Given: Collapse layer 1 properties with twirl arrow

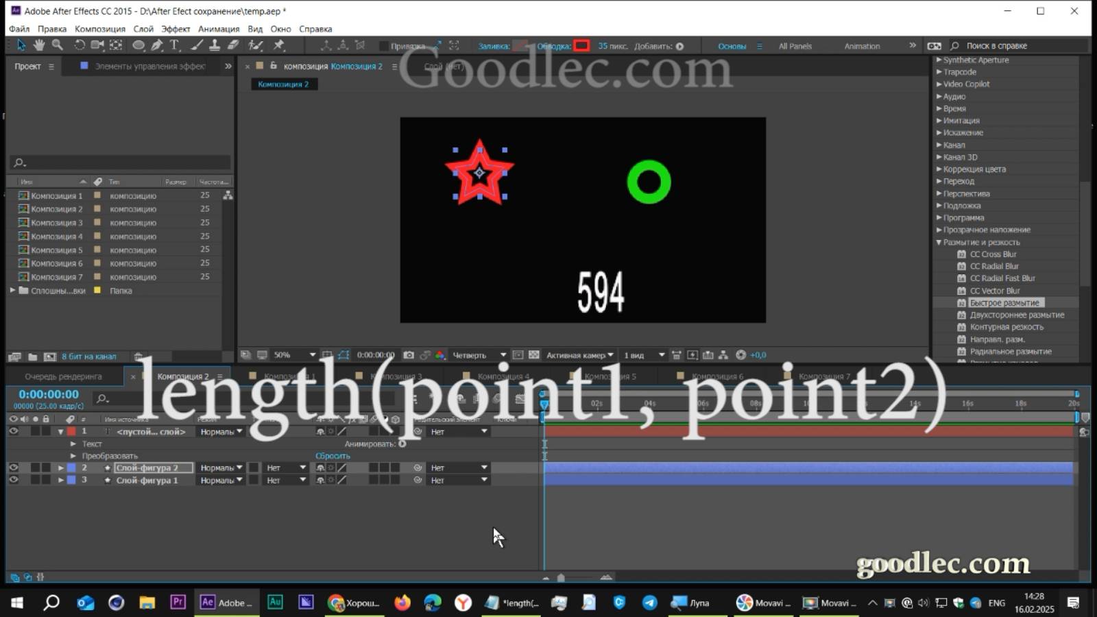Looking at the screenshot, I should pos(60,432).
